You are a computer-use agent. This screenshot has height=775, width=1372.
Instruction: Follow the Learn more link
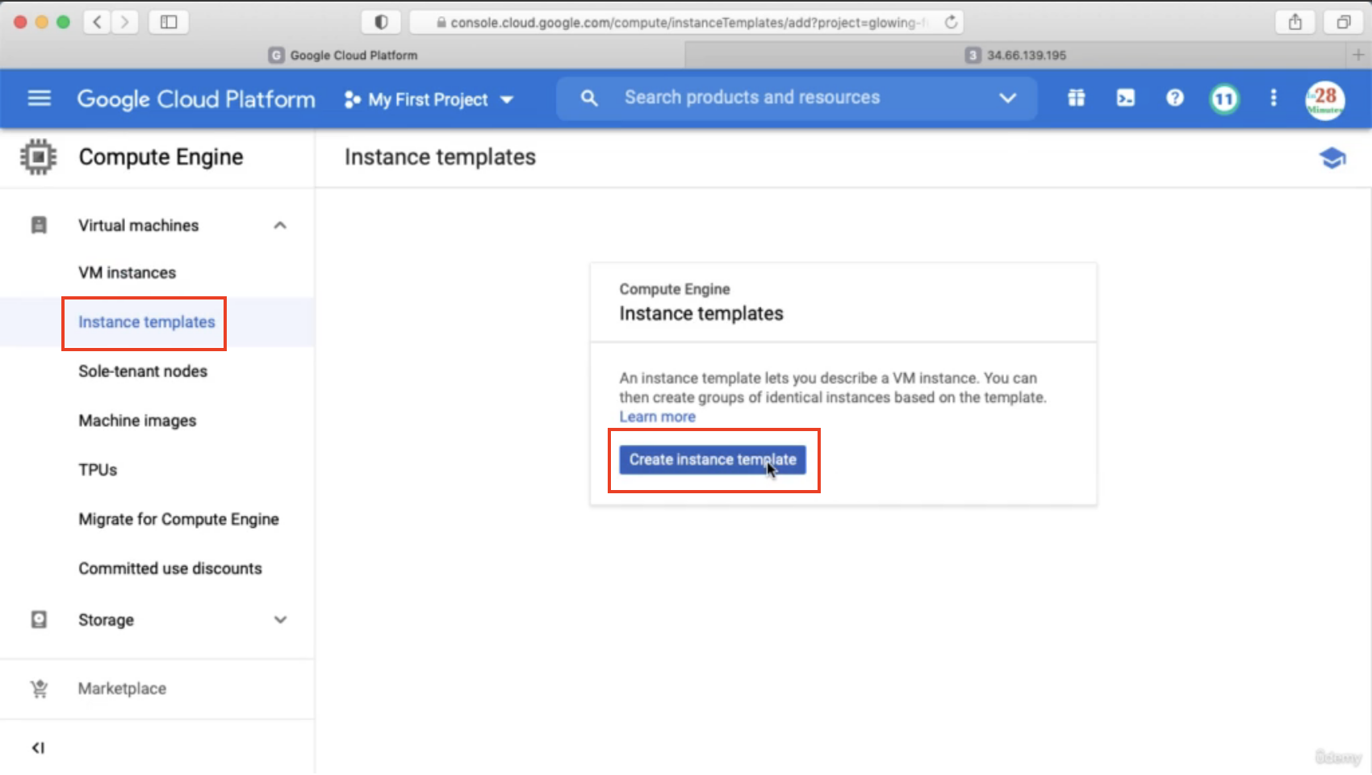coord(657,417)
